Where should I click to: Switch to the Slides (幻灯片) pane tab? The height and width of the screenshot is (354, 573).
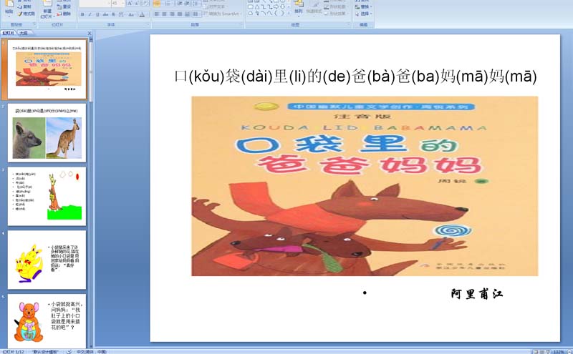[x=8, y=33]
